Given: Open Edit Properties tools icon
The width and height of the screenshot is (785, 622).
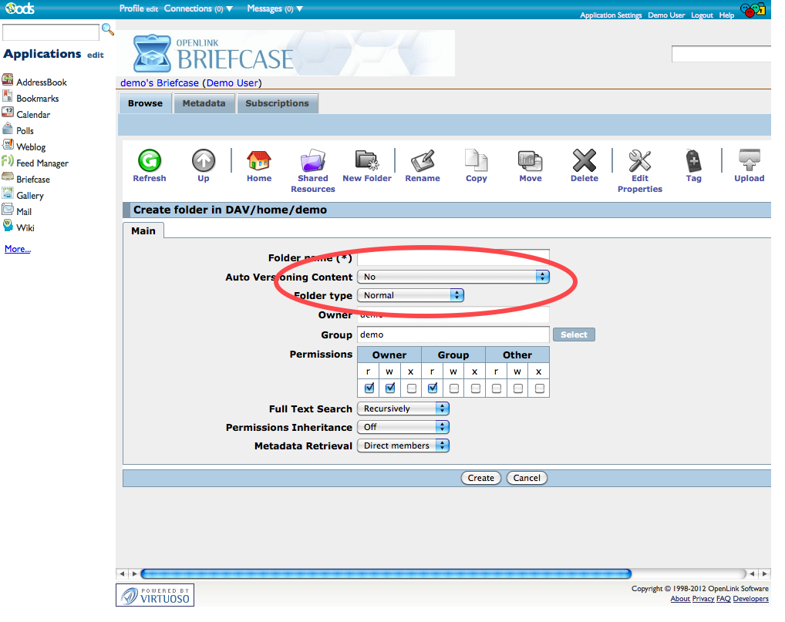Looking at the screenshot, I should (639, 161).
